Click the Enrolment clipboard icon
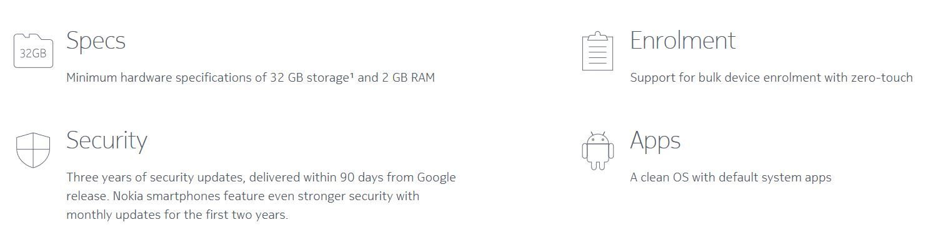 (x=597, y=51)
